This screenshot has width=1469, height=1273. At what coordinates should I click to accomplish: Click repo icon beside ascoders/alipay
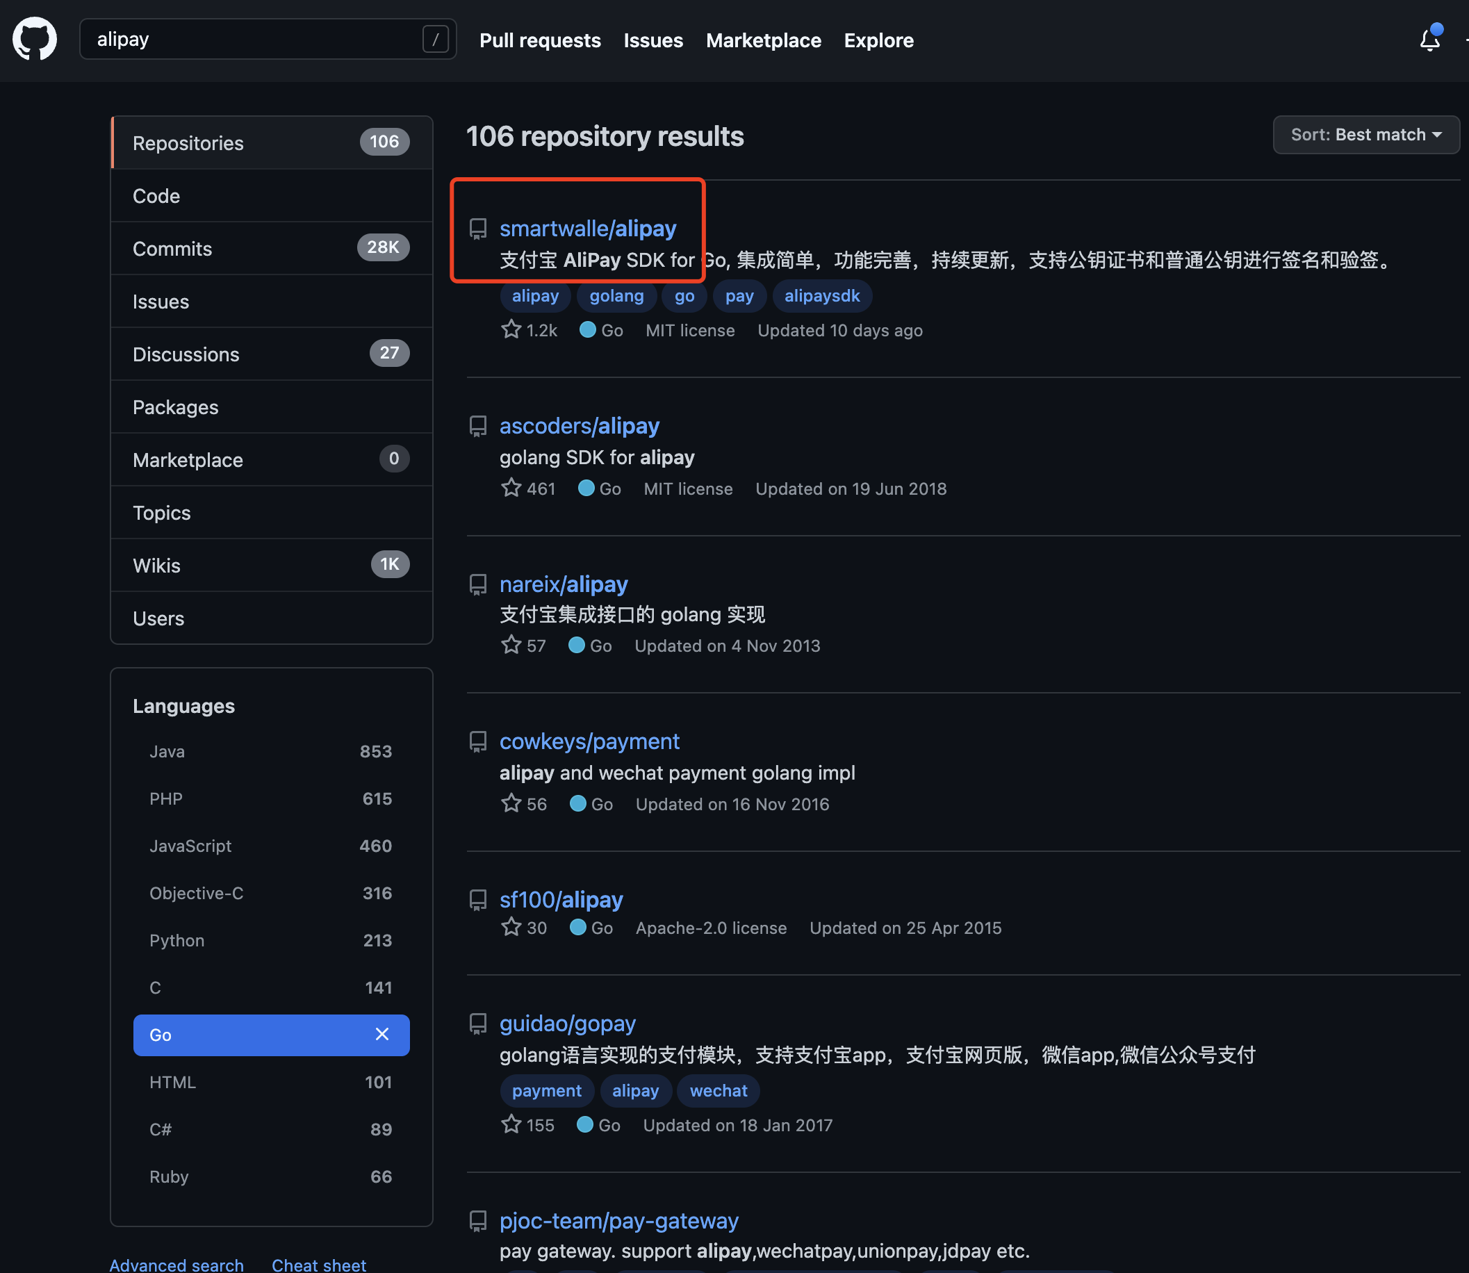tap(478, 426)
